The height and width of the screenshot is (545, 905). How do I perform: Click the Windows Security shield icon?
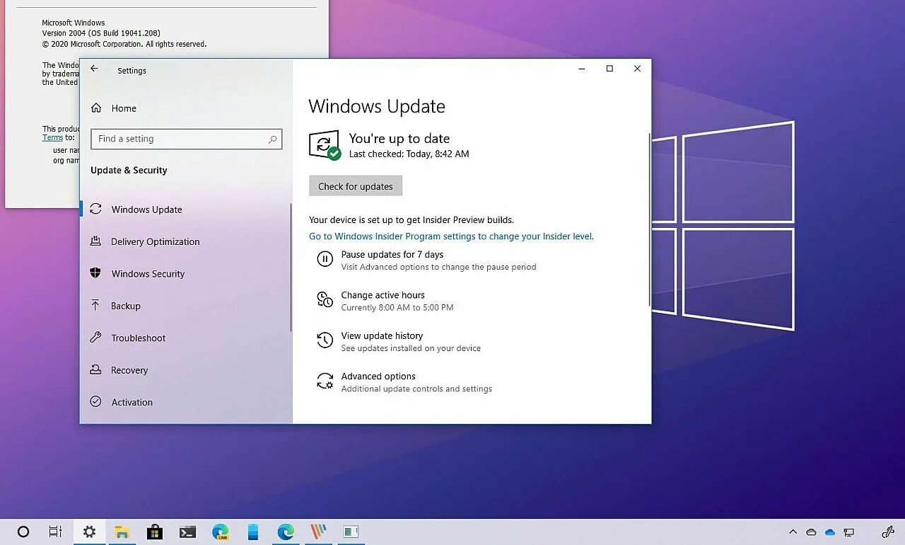[x=96, y=273]
